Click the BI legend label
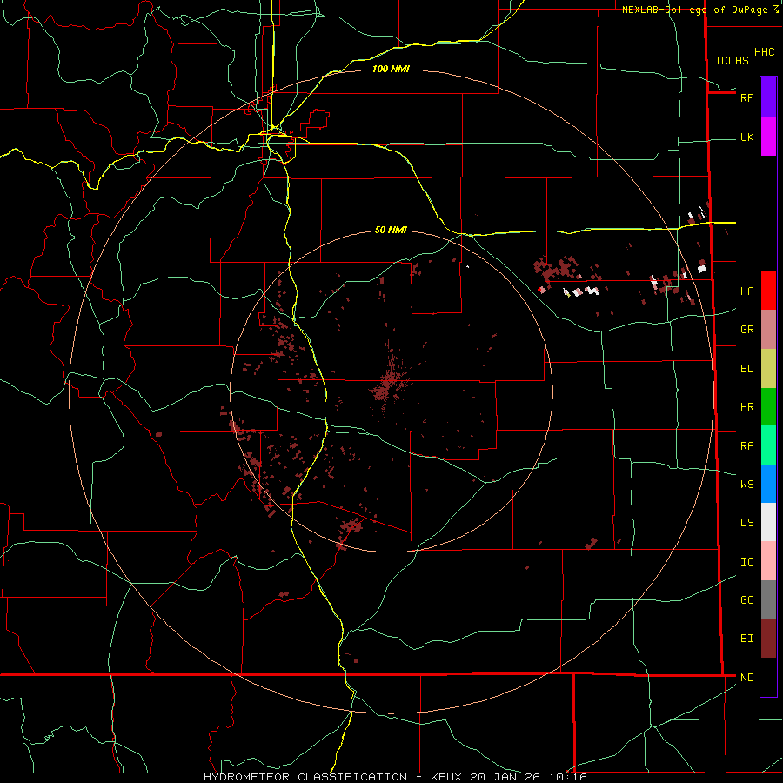This screenshot has height=783, width=783. (x=746, y=639)
